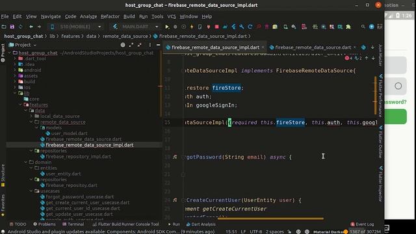
Task: Open the Terminal tool window
Action: (73, 224)
